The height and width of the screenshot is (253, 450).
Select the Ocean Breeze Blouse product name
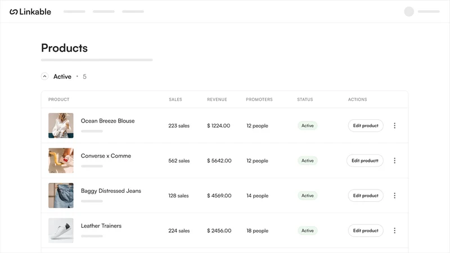tap(107, 121)
